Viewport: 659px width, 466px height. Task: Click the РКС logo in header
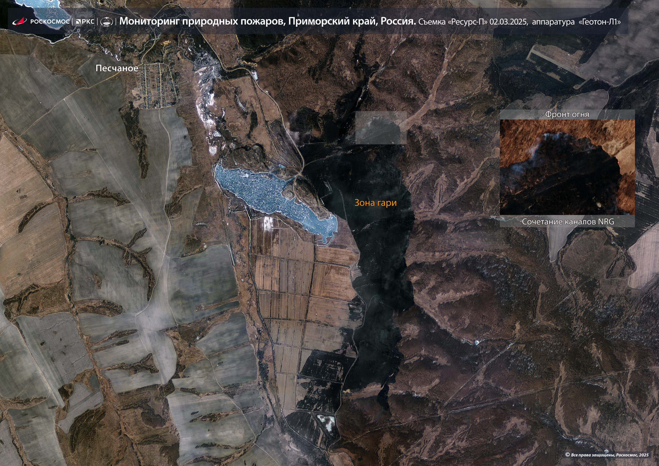click(85, 22)
